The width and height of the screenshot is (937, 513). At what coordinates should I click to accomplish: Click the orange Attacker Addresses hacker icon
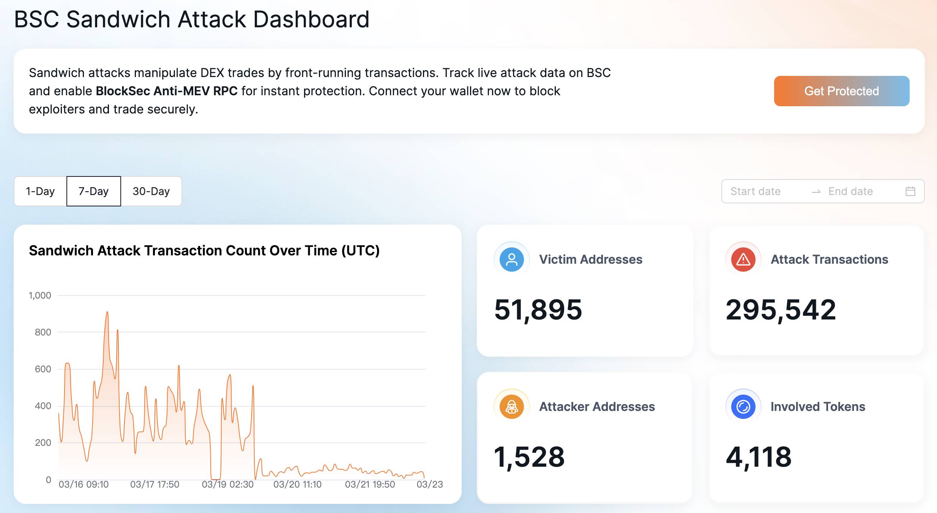click(512, 407)
